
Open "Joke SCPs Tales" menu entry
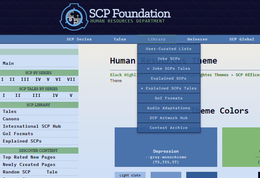pos(169,68)
